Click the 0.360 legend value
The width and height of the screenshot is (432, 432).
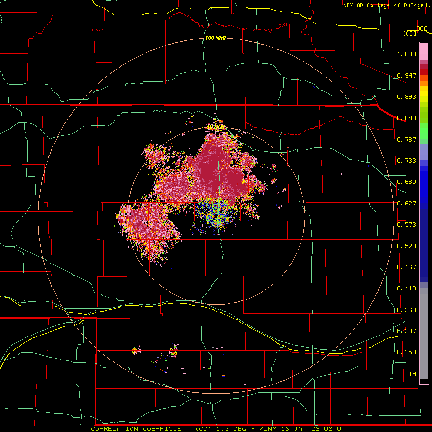pos(407,310)
